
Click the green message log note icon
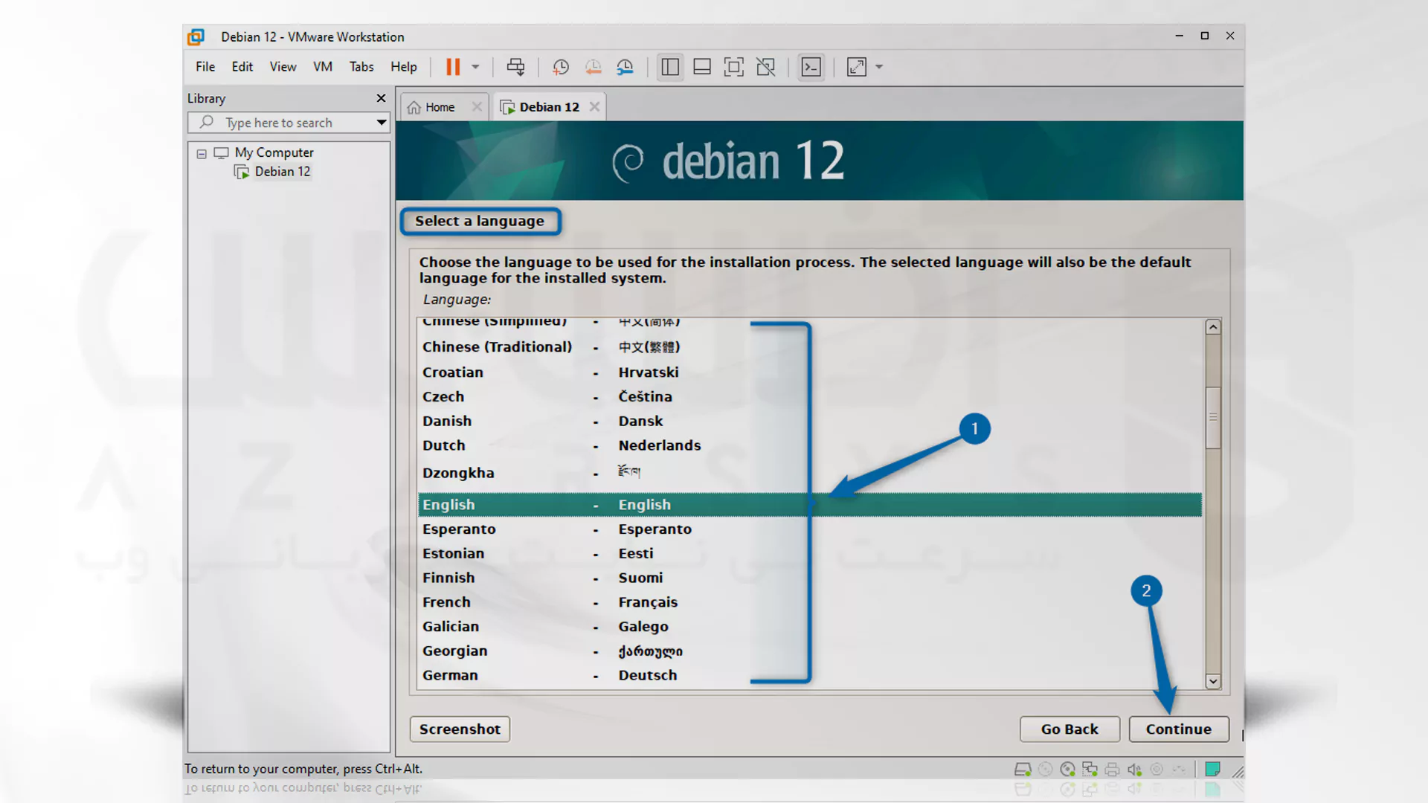1212,769
